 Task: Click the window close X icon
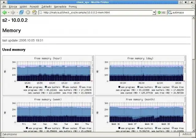4,2
